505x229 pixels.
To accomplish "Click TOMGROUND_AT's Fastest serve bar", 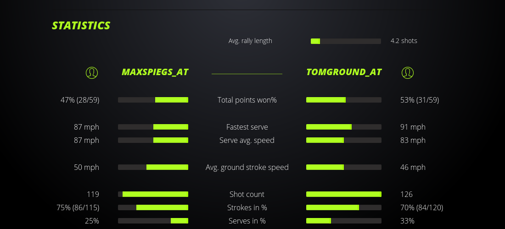I will point(344,127).
